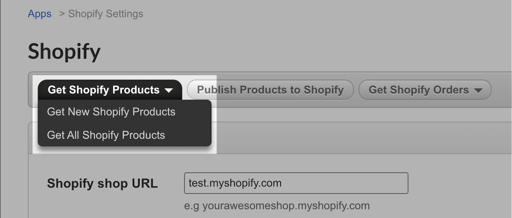
Task: Click the breadcrumb separator arrow after Apps
Action: [62, 14]
